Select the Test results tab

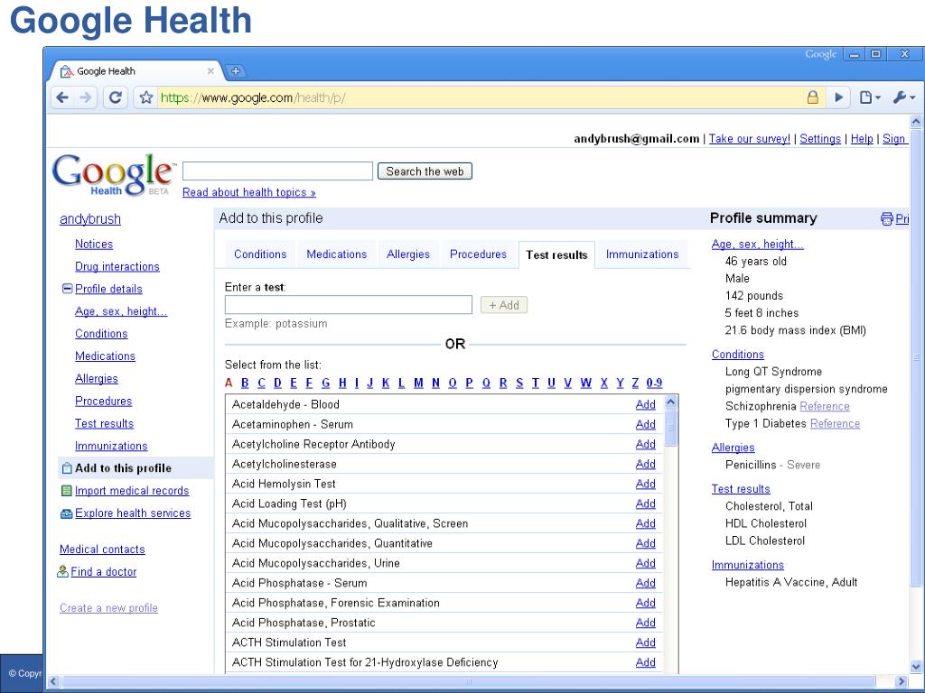coord(556,254)
